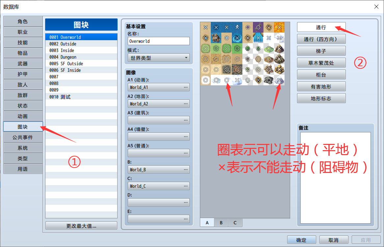This screenshot has width=384, height=247.
Task: Click the 备注 notes text area
Action: point(335,178)
